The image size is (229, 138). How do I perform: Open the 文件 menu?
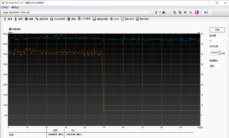(x=5, y=7)
